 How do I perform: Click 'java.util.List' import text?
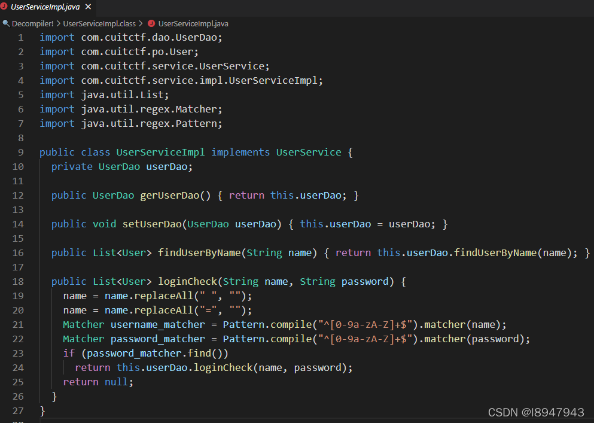tap(123, 95)
